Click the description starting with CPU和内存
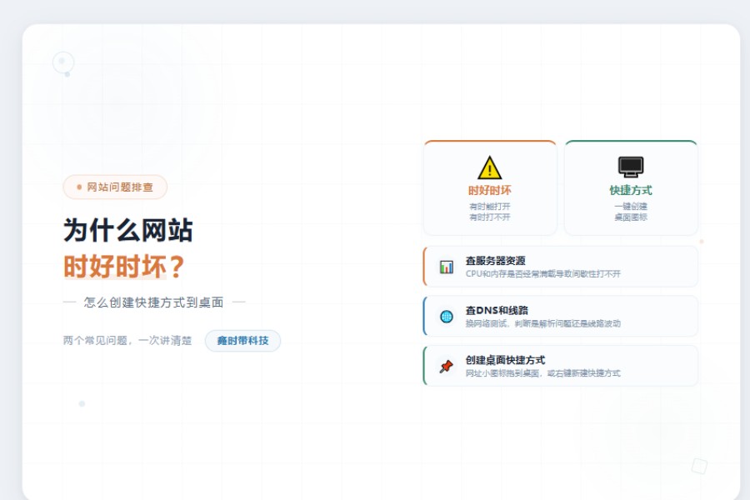Viewport: 750px width, 500px height. (542, 273)
